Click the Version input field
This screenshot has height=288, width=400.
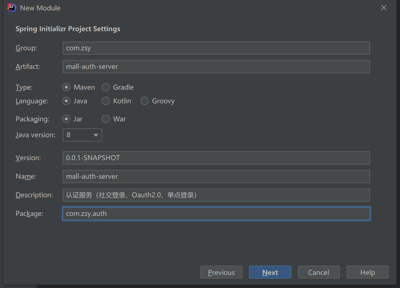coord(216,158)
